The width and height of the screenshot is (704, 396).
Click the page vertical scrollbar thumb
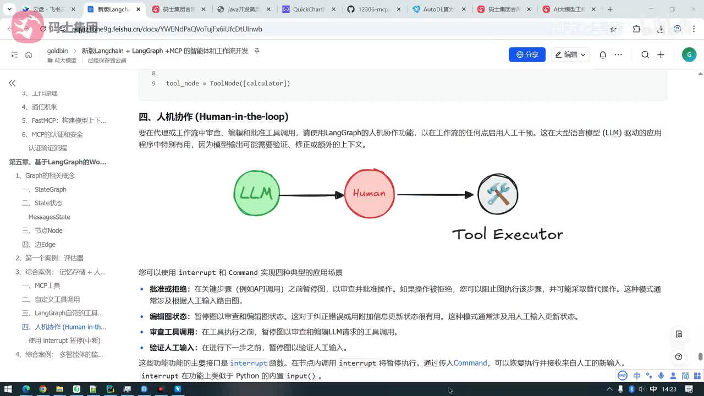pyautogui.click(x=700, y=356)
